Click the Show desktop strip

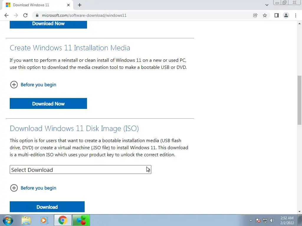click(x=300, y=220)
